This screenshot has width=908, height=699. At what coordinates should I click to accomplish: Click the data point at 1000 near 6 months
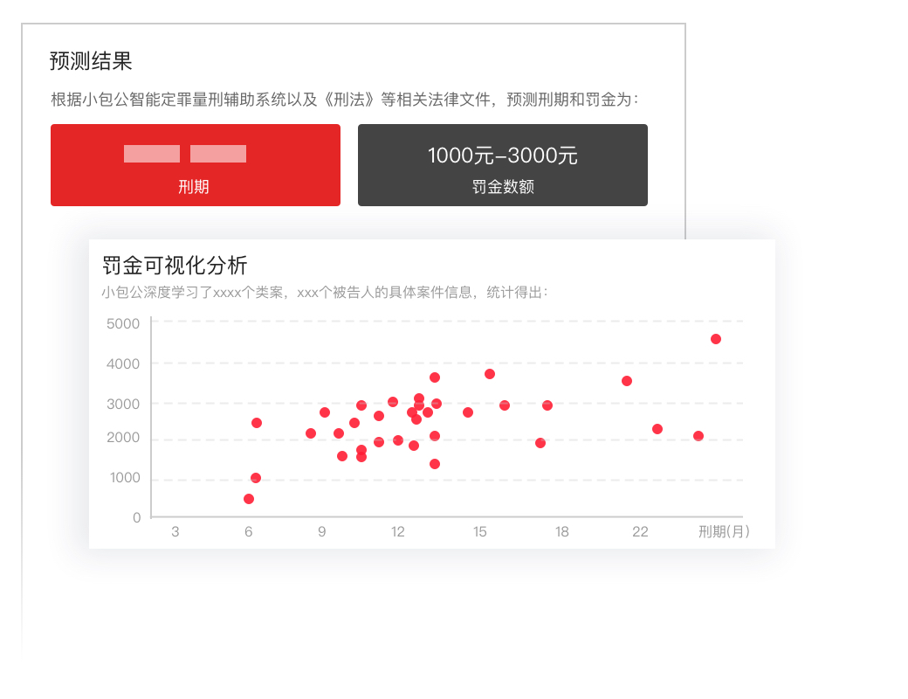click(256, 478)
